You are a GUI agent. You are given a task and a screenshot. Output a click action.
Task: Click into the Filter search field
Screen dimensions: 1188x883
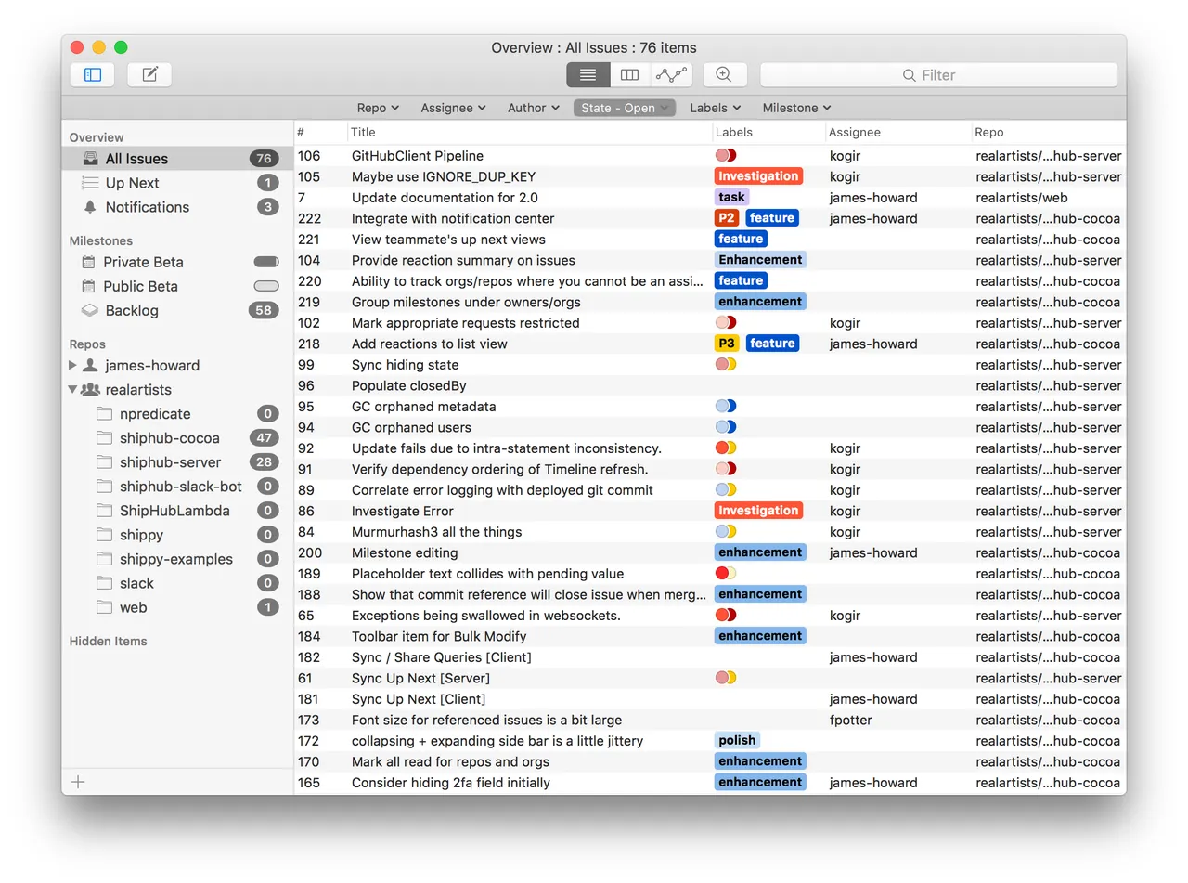938,75
